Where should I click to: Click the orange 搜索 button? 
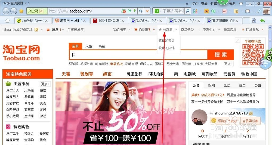[x=221, y=55]
